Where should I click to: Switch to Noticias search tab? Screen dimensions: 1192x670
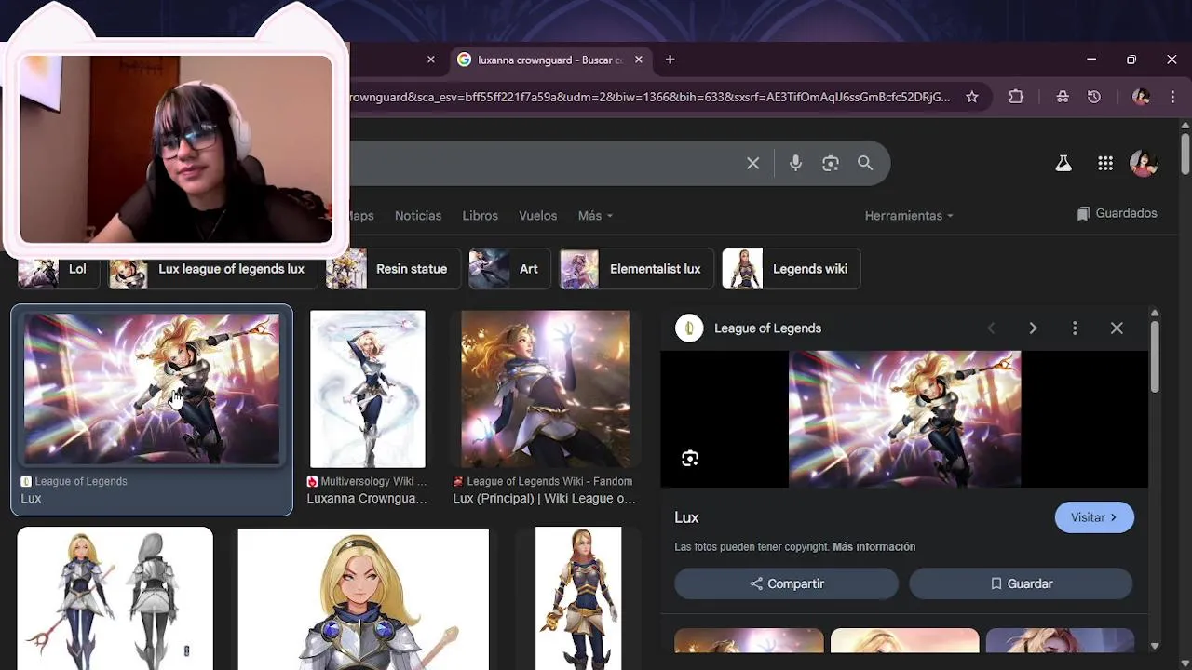click(418, 216)
